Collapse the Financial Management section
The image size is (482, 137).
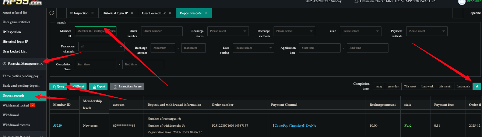24,64
